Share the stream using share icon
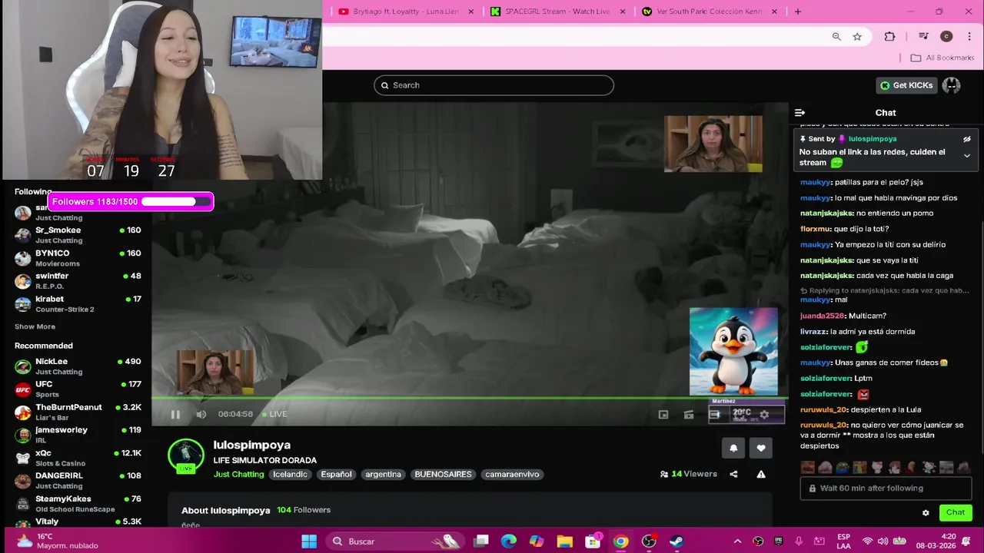Image resolution: width=984 pixels, height=553 pixels. click(733, 475)
